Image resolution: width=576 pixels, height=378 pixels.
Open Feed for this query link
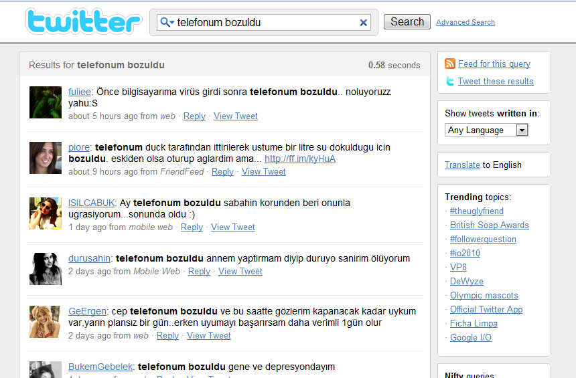pyautogui.click(x=494, y=64)
